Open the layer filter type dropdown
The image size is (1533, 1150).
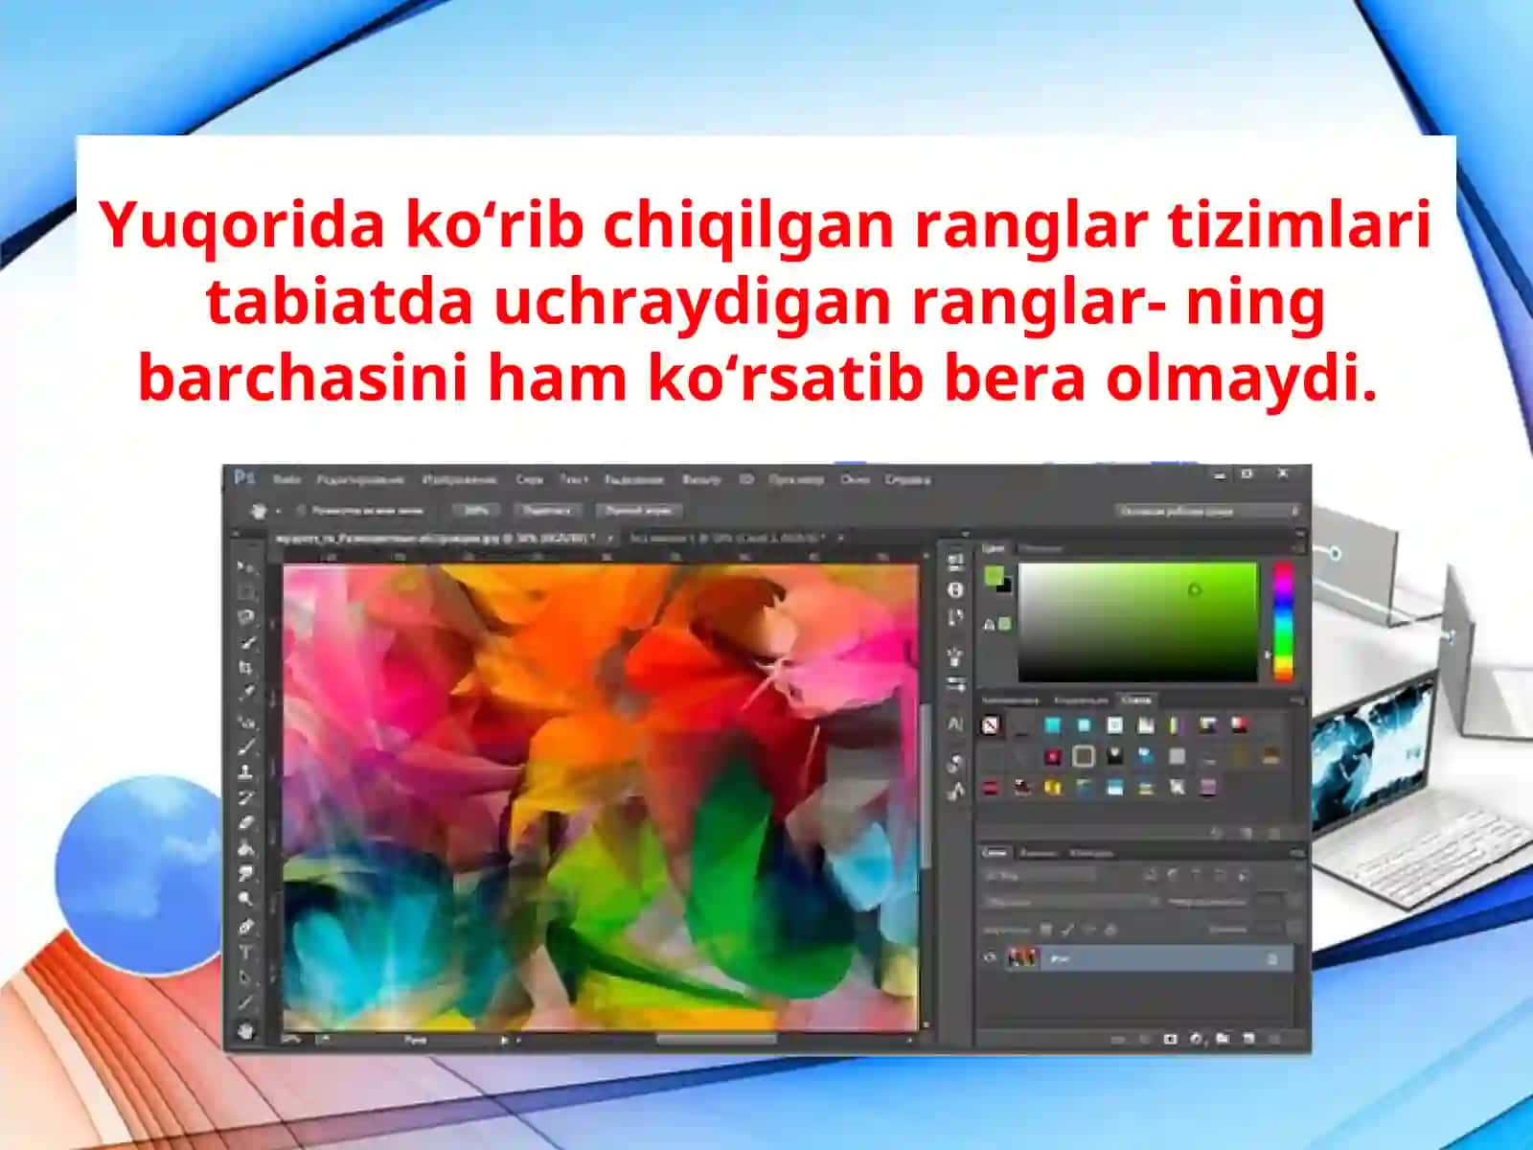click(x=1039, y=875)
